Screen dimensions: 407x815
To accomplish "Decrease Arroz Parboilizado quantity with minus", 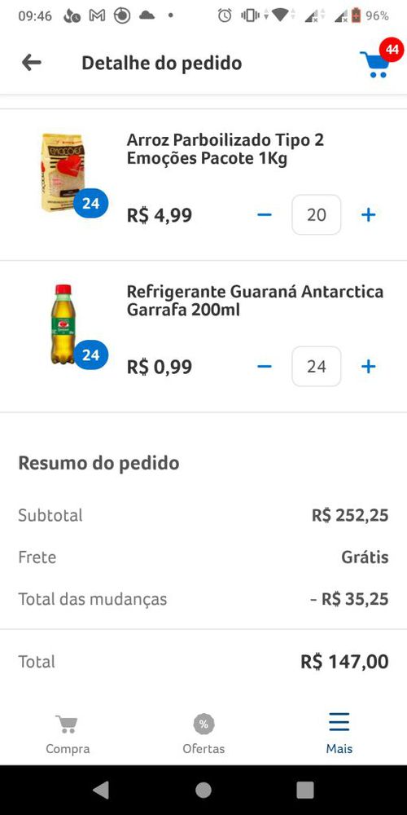I will [265, 214].
